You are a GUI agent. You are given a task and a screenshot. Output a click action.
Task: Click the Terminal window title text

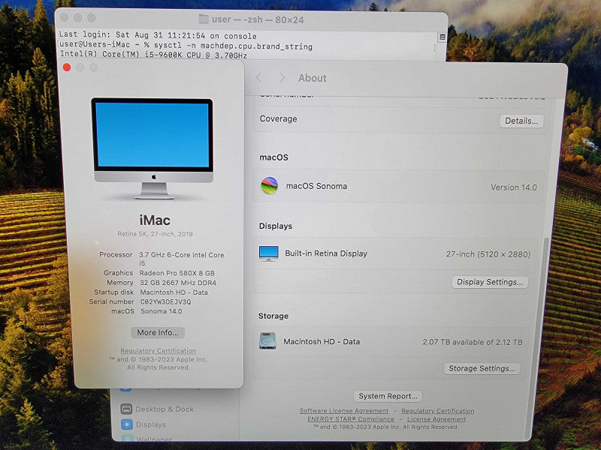tap(258, 19)
